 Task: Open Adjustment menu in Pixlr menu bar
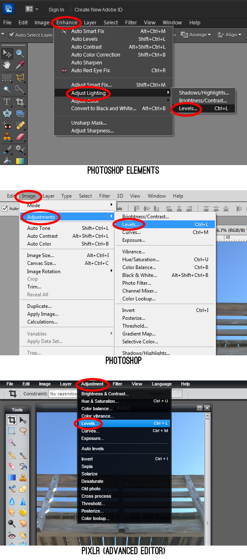click(92, 384)
